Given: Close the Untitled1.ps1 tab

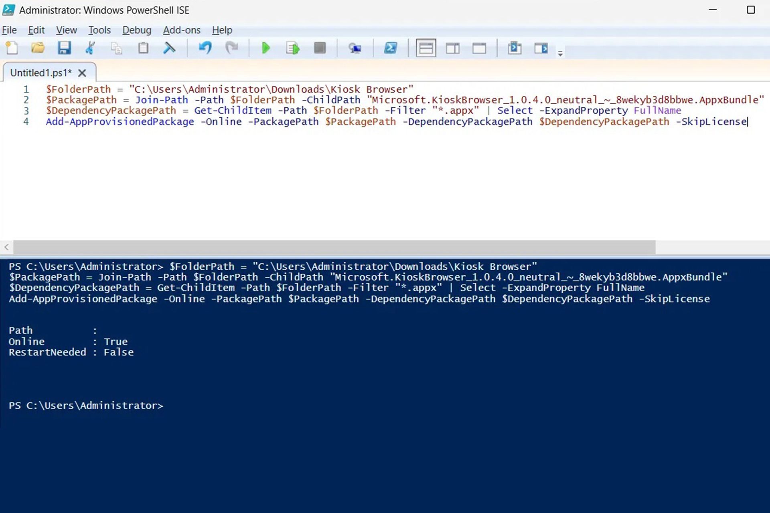Looking at the screenshot, I should 82,73.
